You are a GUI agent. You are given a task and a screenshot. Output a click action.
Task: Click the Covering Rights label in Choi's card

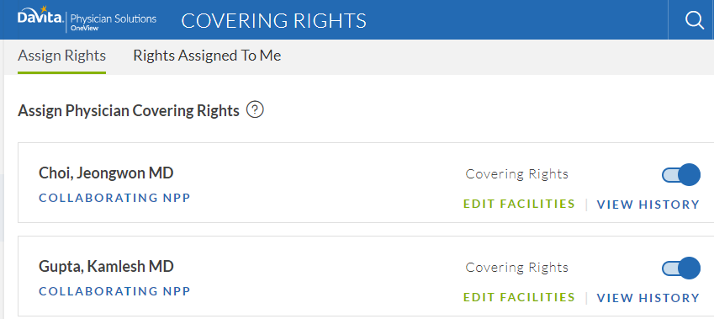tap(517, 174)
